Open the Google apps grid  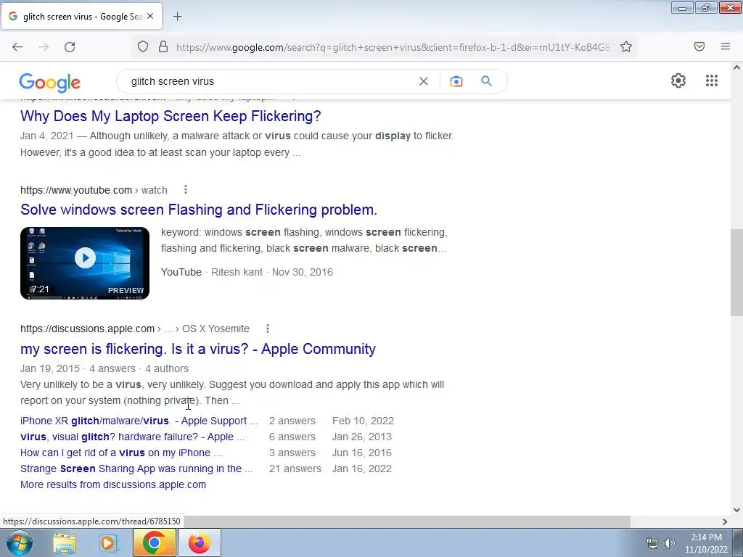(x=712, y=81)
